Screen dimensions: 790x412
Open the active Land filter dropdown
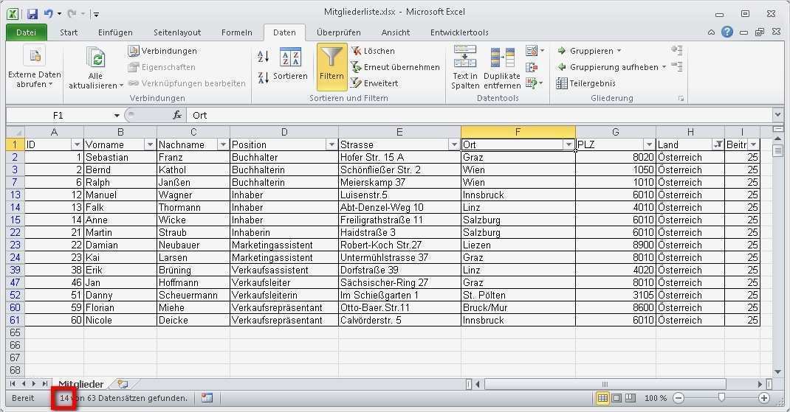click(x=718, y=145)
